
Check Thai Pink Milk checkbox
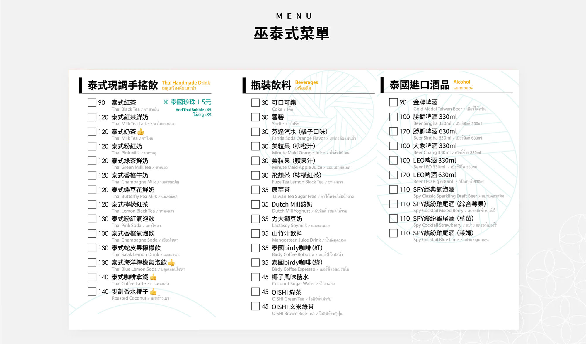click(x=92, y=146)
